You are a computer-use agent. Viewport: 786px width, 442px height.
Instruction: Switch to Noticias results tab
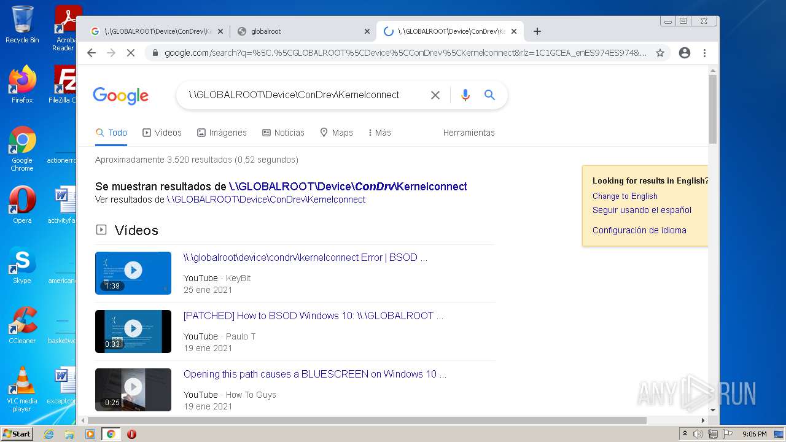(x=283, y=133)
